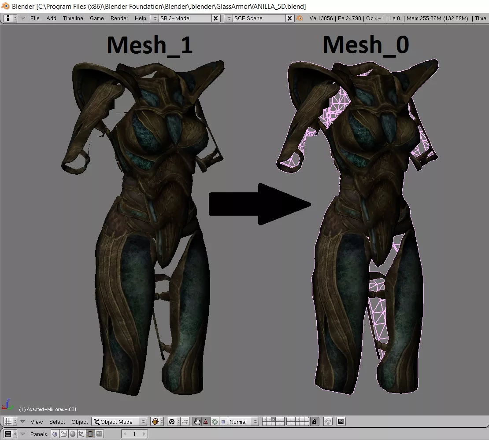Enable the scale manipulator blue square
489x441 pixels.
tap(223, 422)
